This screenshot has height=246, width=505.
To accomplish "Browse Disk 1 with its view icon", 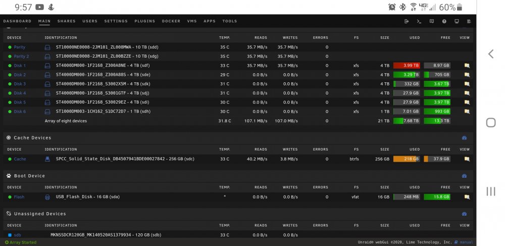I will tap(467, 66).
